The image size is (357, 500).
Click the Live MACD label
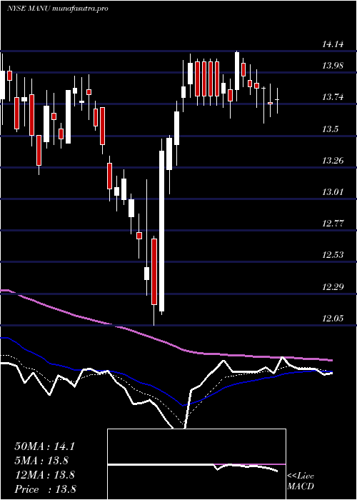(x=301, y=481)
